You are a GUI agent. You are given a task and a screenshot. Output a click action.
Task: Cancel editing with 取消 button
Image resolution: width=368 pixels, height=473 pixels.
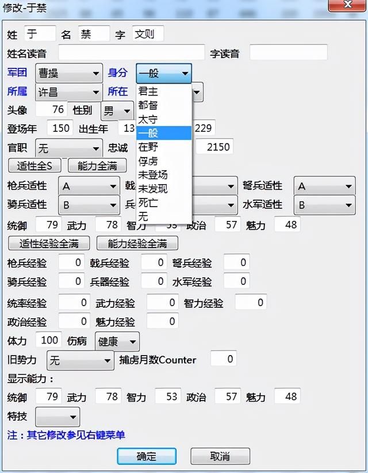point(220,456)
